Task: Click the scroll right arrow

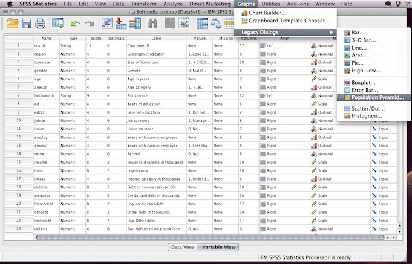Action: point(394,237)
